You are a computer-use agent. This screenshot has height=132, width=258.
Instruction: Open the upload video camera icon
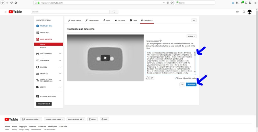(x=237, y=12)
